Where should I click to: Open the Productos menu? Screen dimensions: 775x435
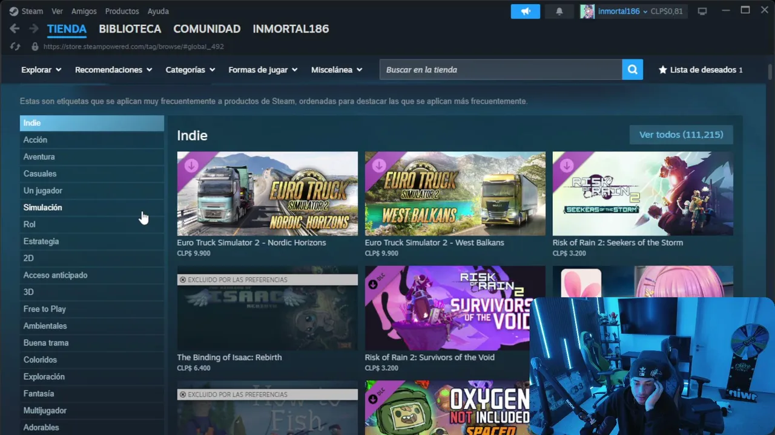pyautogui.click(x=122, y=11)
